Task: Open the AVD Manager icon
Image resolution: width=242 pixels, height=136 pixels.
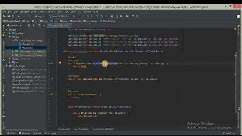Action: [117, 16]
